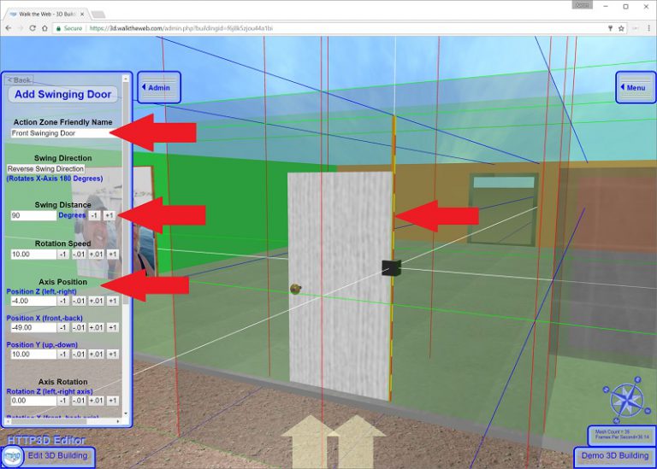The image size is (657, 469).
Task: Edit the Rotation Z value field
Action: pos(33,401)
